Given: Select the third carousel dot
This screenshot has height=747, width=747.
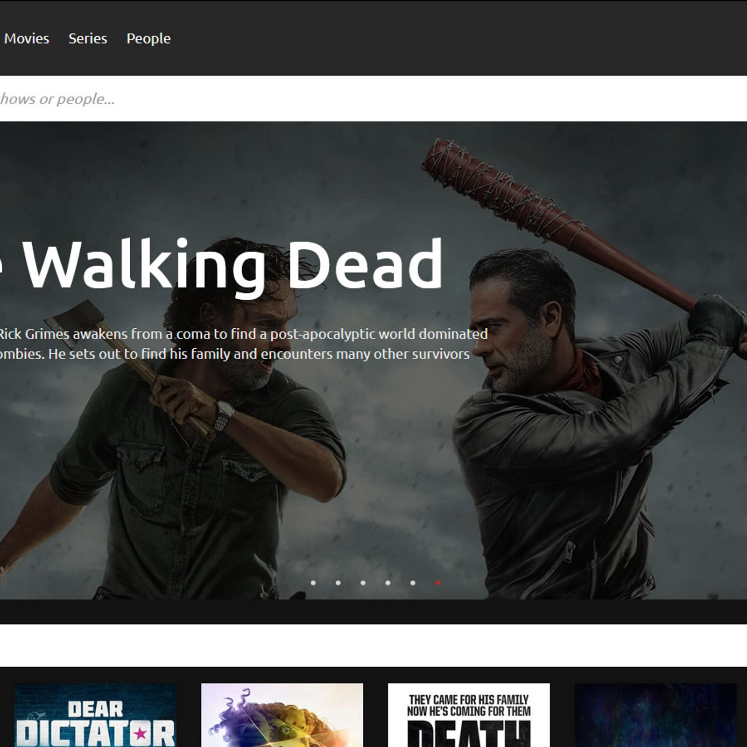Looking at the screenshot, I should pos(363,583).
